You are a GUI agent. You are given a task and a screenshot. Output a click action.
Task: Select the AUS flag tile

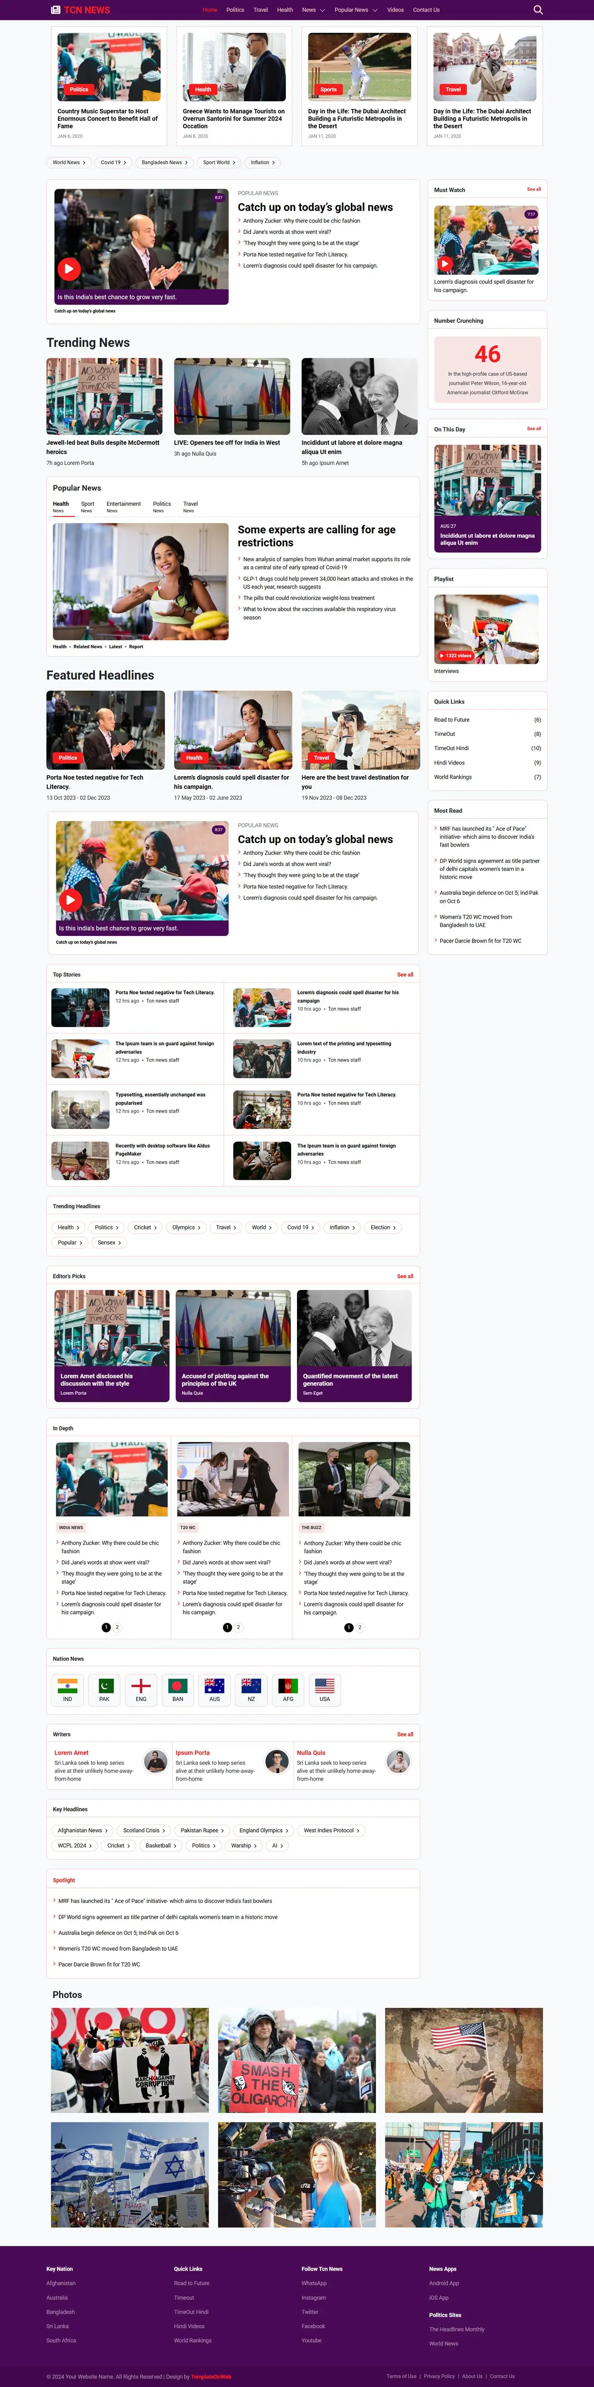[214, 1689]
